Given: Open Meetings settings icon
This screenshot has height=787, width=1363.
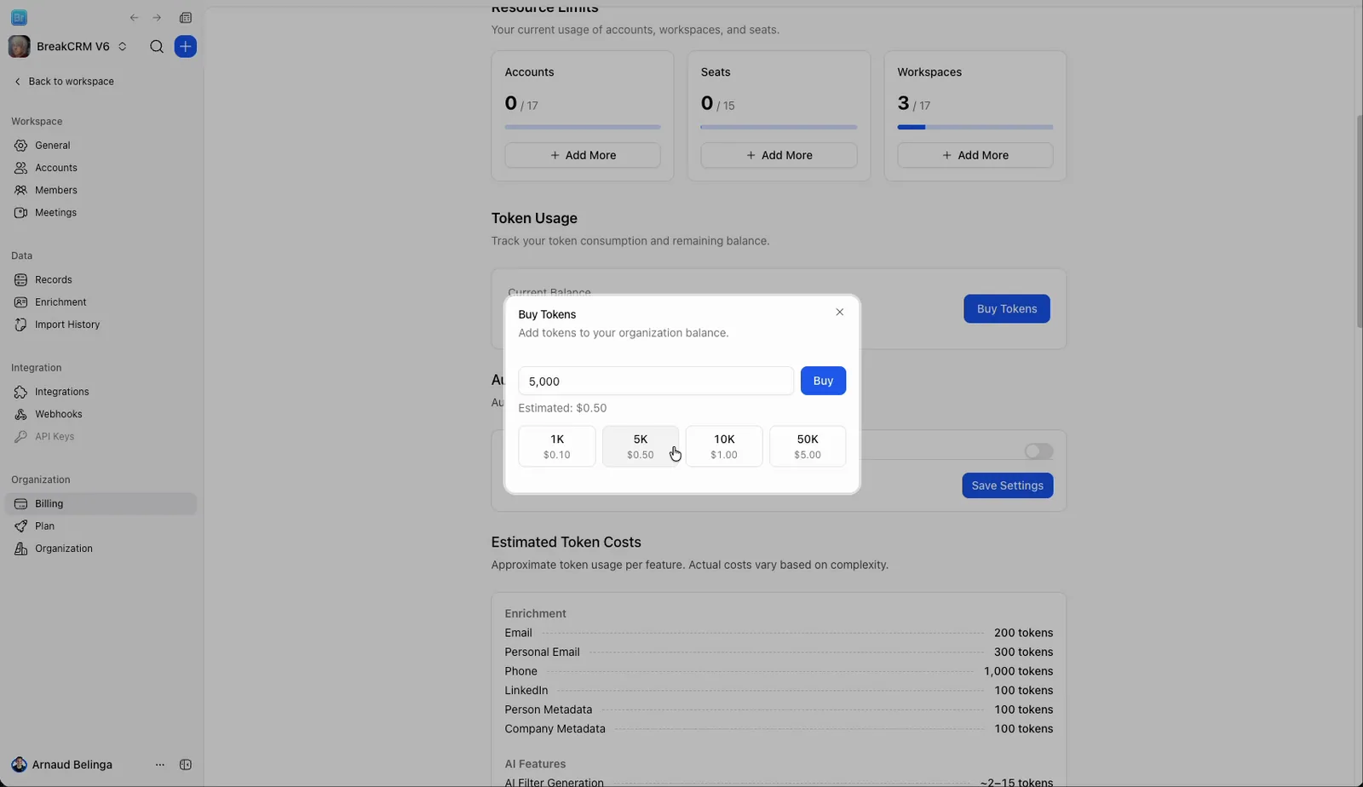Looking at the screenshot, I should pyautogui.click(x=20, y=213).
